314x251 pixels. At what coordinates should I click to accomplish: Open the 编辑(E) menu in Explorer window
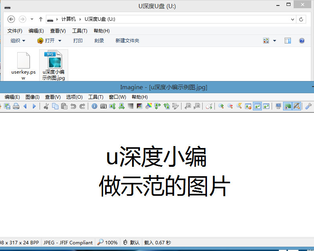(36, 31)
